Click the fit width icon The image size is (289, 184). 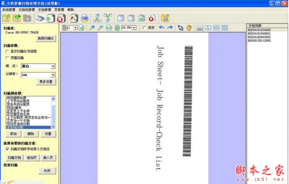click(x=109, y=28)
